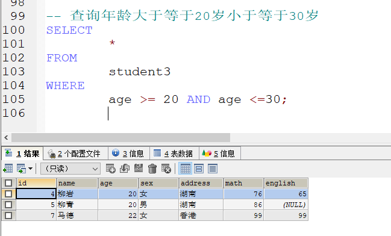The width and height of the screenshot is (391, 236).
Task: Open the (只读) read-only mode dropdown
Action: pyautogui.click(x=70, y=169)
